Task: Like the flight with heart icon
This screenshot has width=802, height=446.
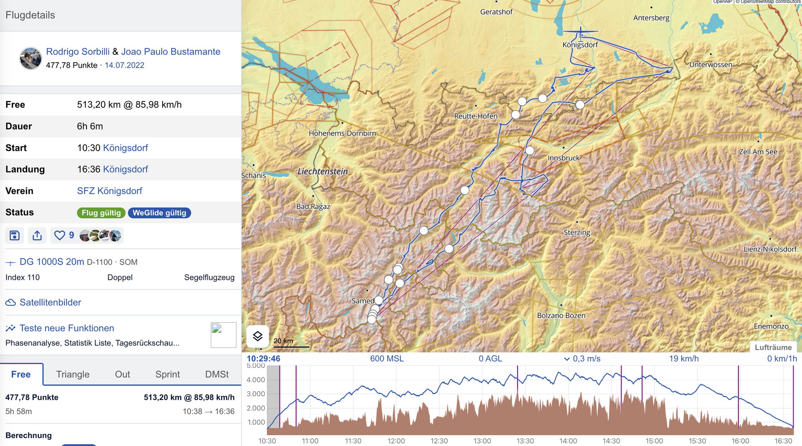Action: tap(60, 236)
